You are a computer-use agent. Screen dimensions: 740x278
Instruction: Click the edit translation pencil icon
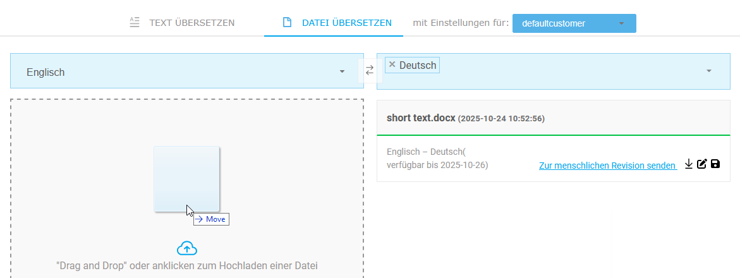coord(701,164)
